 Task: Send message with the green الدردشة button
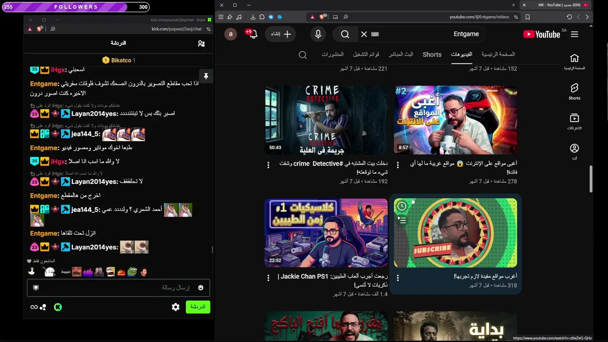[x=198, y=307]
